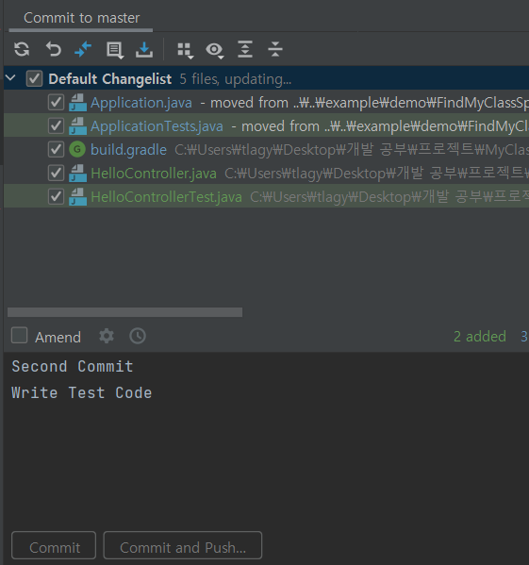Uncheck the Default Changelist checkbox
Image resolution: width=529 pixels, height=565 pixels.
click(34, 78)
